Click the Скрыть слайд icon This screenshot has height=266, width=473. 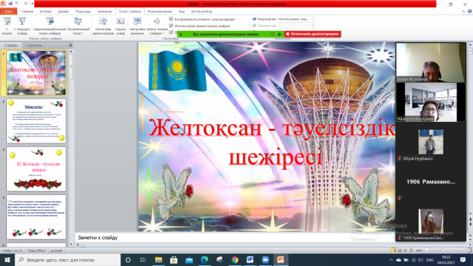point(120,21)
